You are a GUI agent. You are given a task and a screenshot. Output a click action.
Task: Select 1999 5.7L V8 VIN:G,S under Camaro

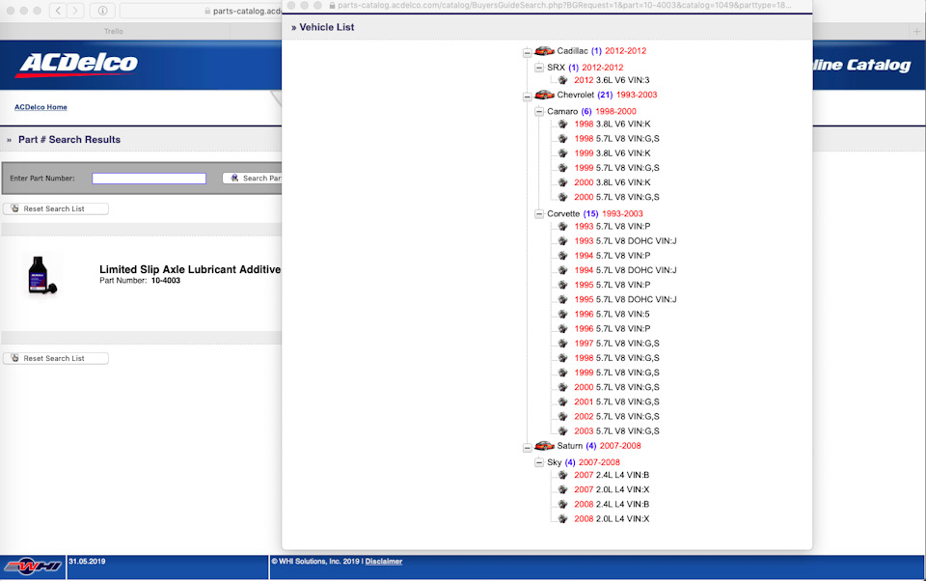pyautogui.click(x=616, y=168)
